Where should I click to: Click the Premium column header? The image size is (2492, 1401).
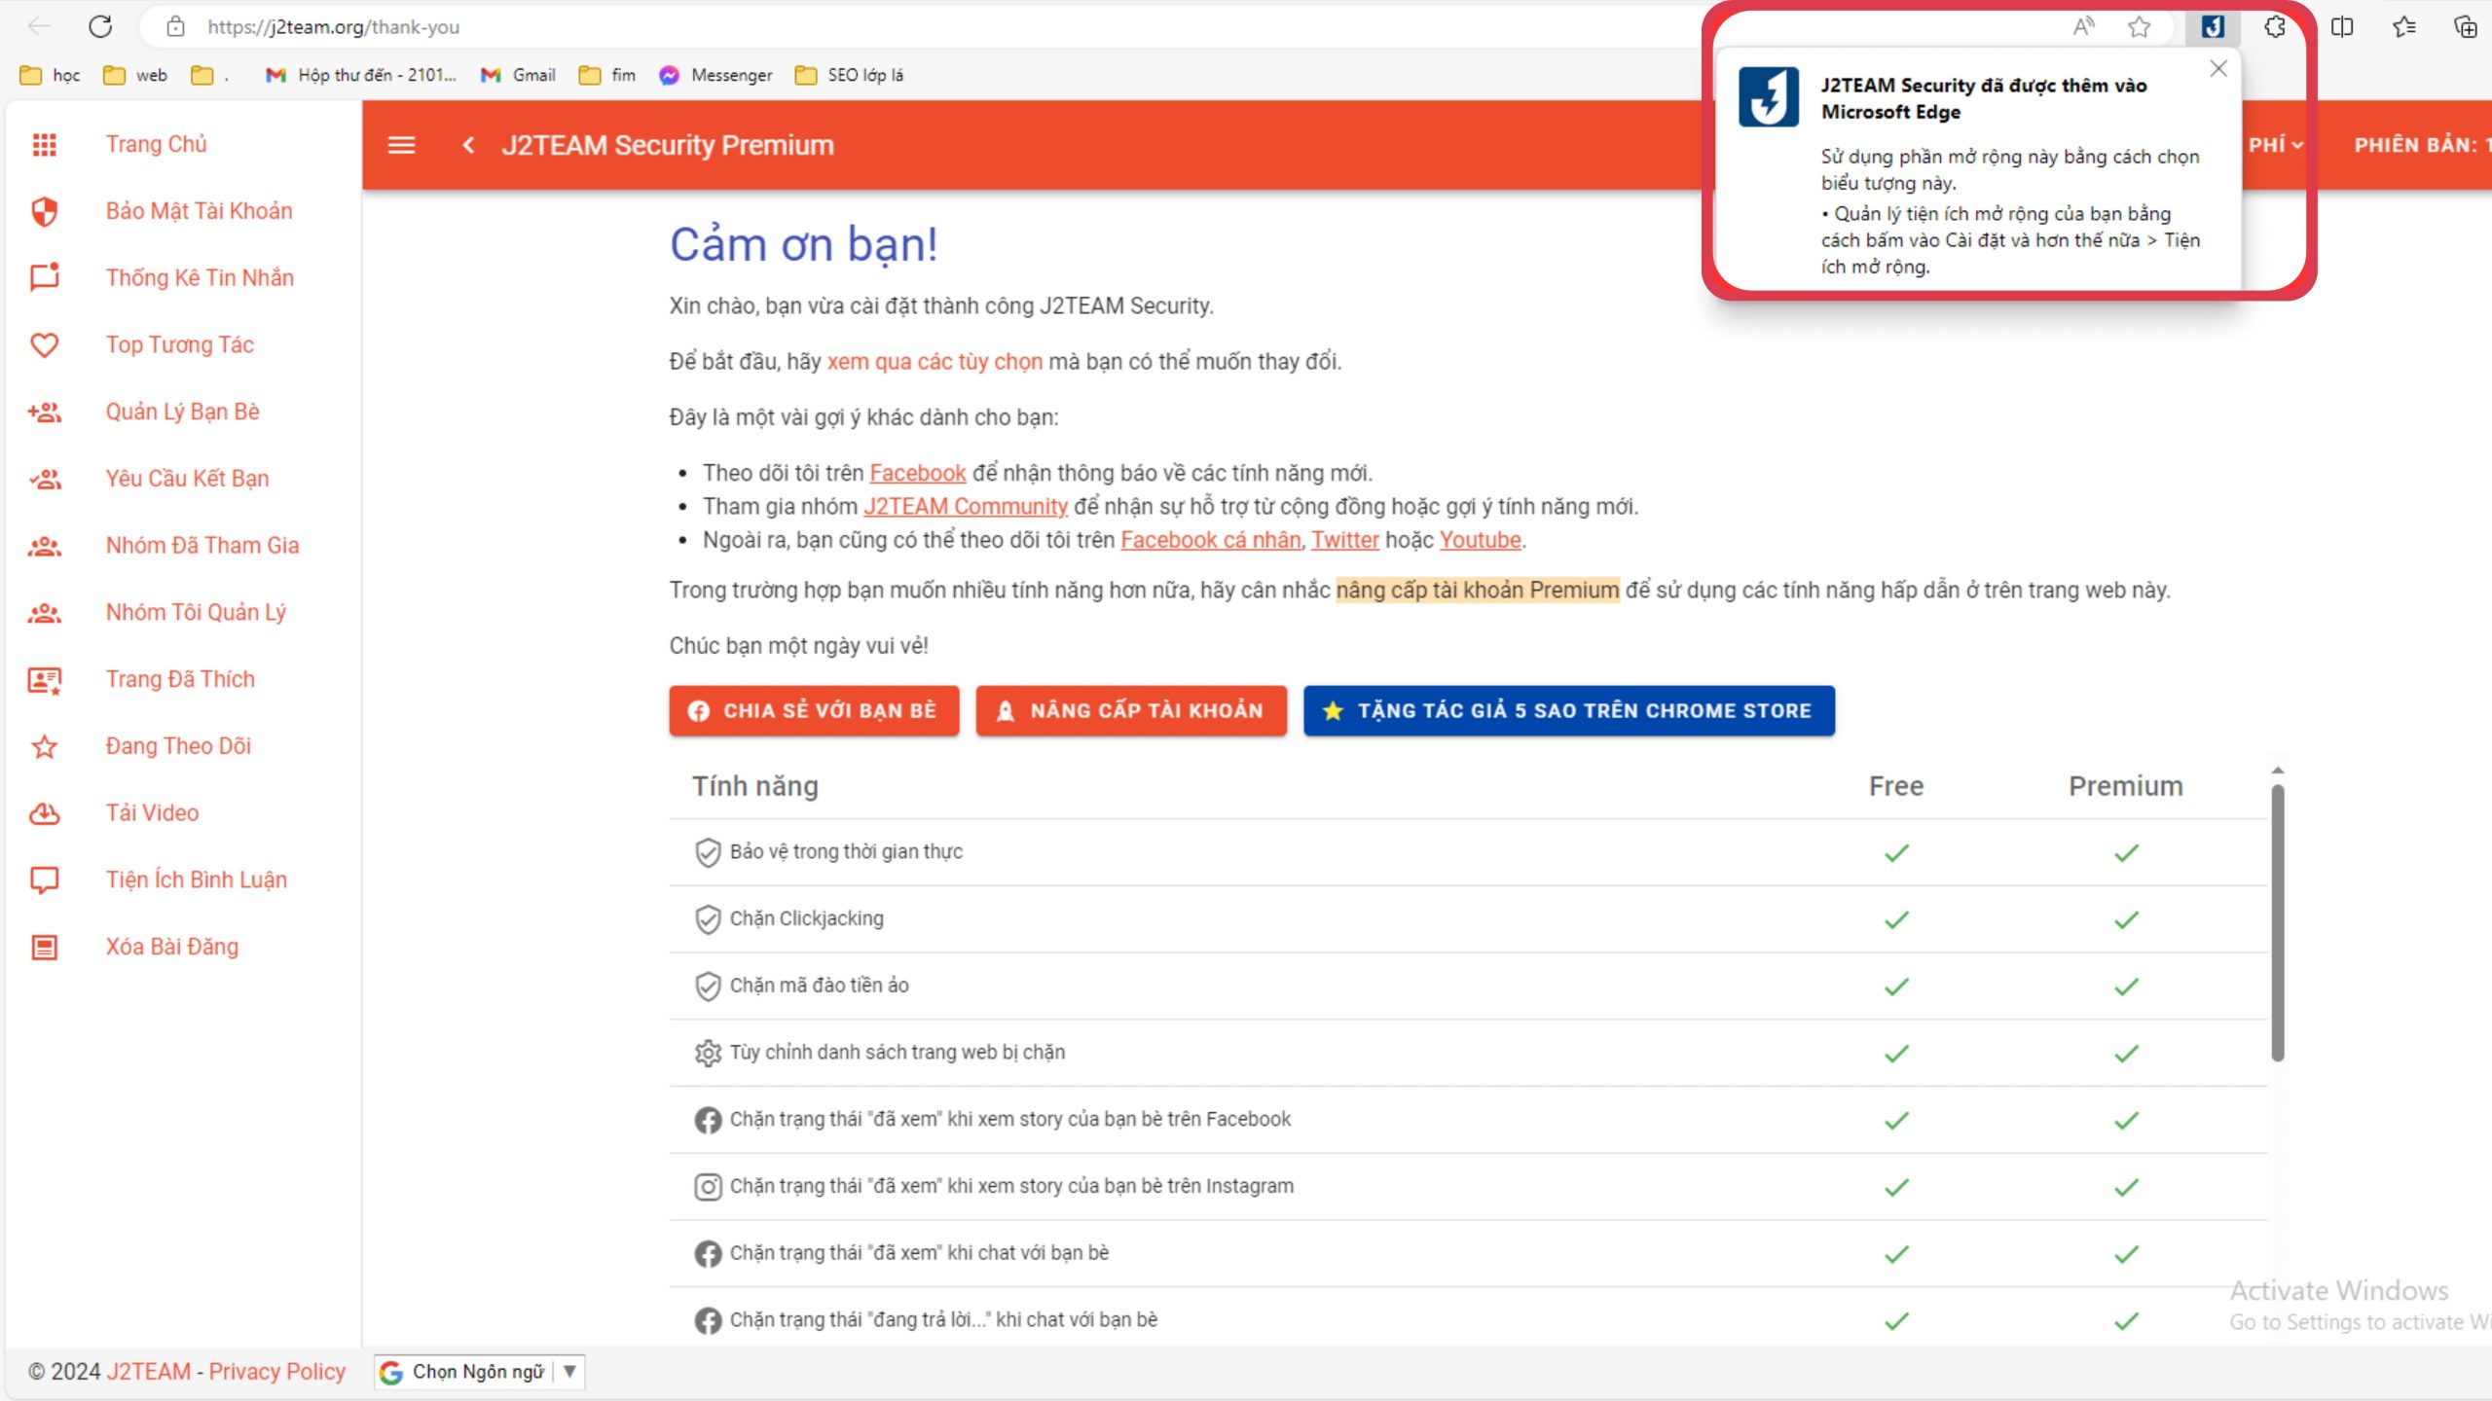click(x=2126, y=786)
